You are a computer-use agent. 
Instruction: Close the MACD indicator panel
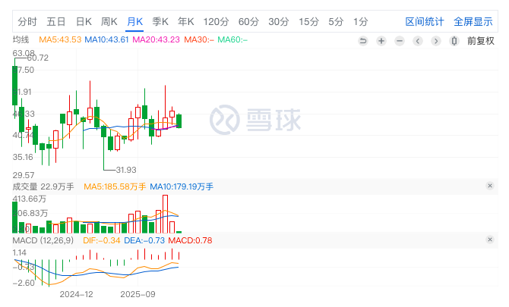[490, 240]
